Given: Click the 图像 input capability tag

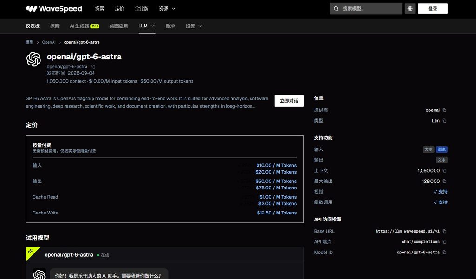Looking at the screenshot, I should coord(442,149).
